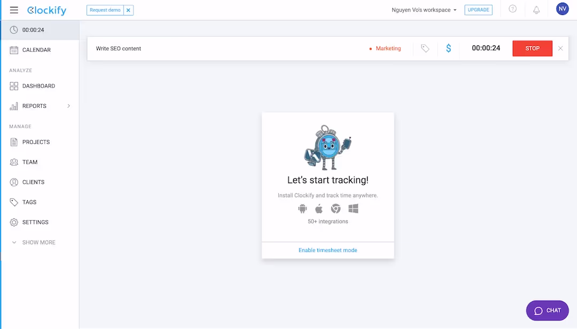Dismiss the Request demo banner
Viewport: 577px width, 329px height.
(128, 10)
